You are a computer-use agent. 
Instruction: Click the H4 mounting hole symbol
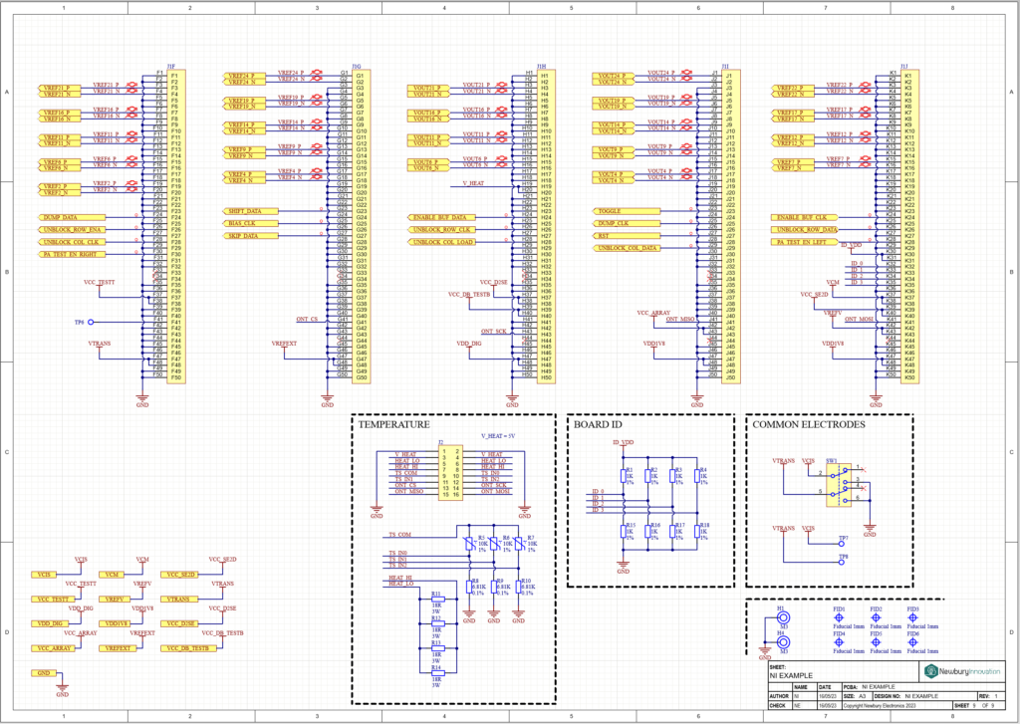click(781, 644)
